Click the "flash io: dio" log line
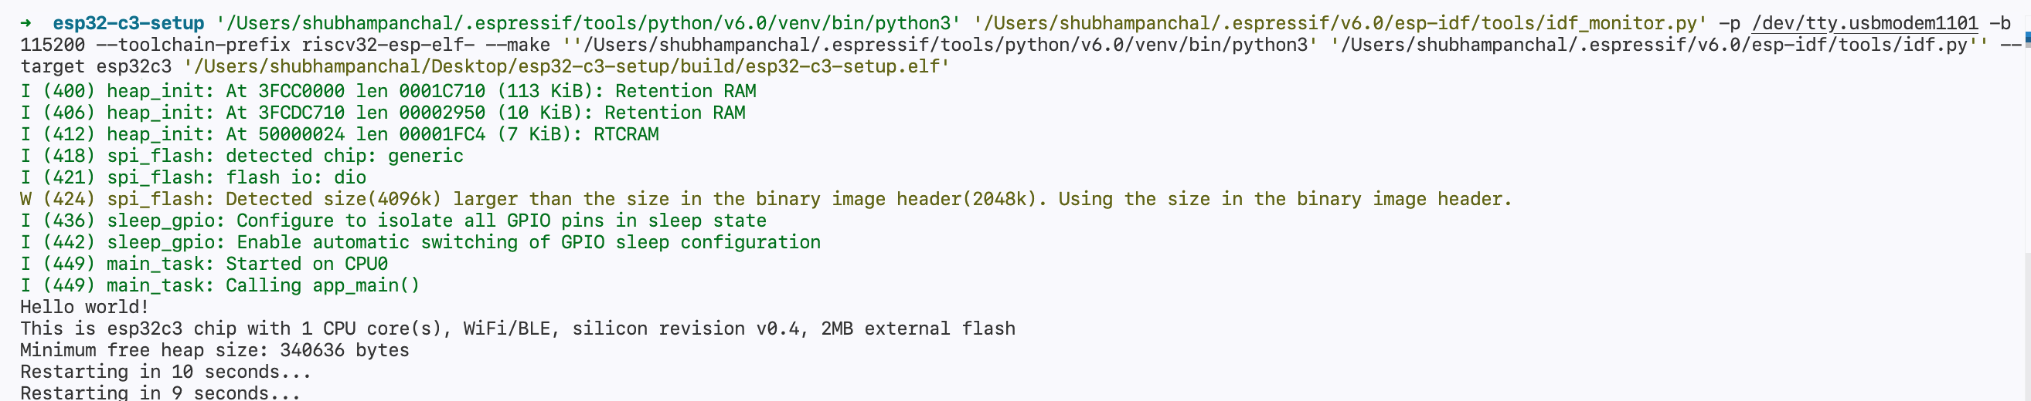The height and width of the screenshot is (401, 2031). tap(193, 177)
